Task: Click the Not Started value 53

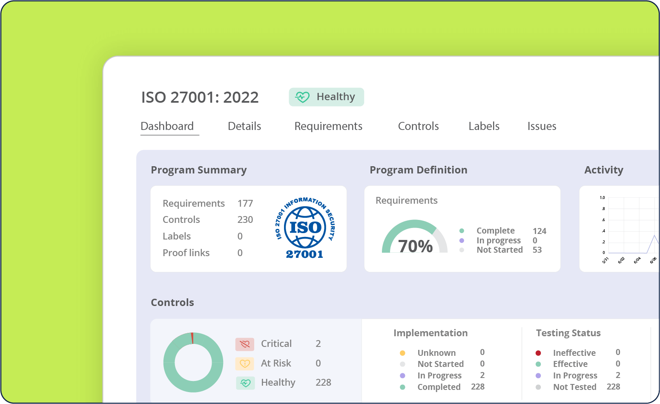Action: tap(537, 250)
